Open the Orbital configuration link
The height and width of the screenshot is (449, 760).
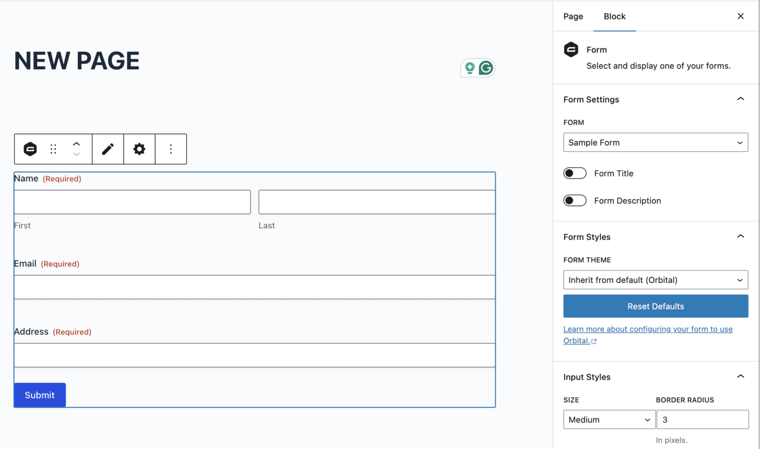(648, 329)
